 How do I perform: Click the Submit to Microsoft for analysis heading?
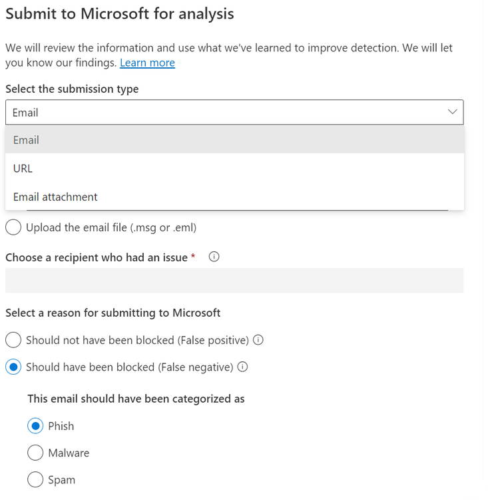[120, 13]
